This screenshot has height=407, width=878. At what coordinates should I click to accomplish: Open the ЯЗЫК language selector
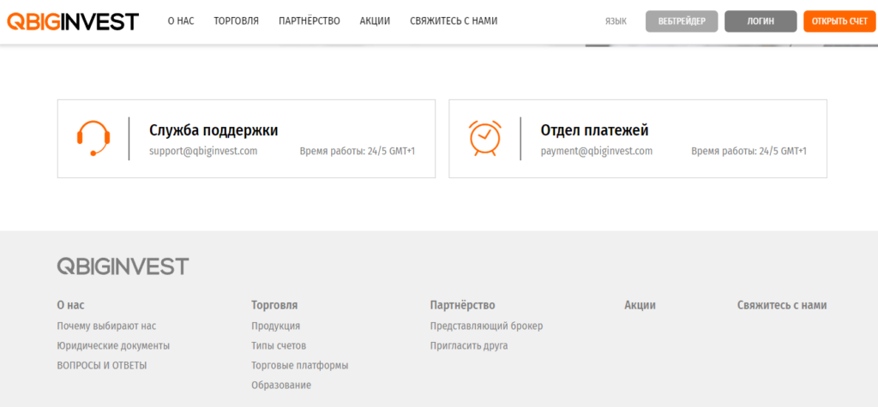pos(616,21)
